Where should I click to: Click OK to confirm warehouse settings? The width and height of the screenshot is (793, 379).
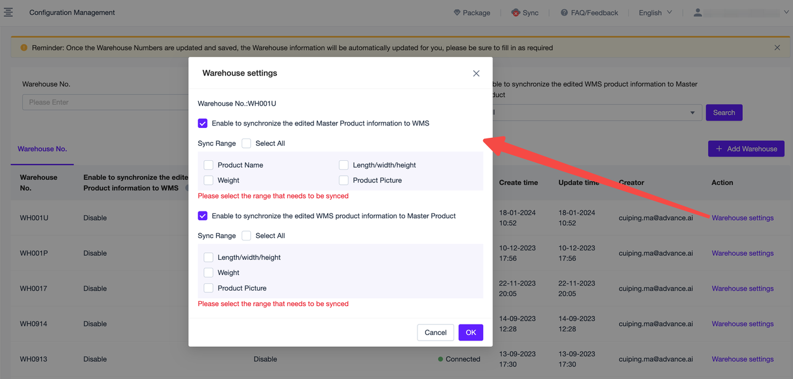click(x=470, y=333)
